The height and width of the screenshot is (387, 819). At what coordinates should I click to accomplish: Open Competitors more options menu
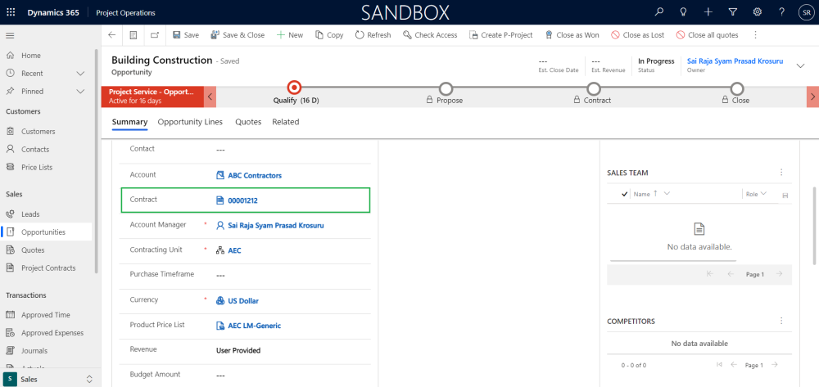(x=781, y=321)
